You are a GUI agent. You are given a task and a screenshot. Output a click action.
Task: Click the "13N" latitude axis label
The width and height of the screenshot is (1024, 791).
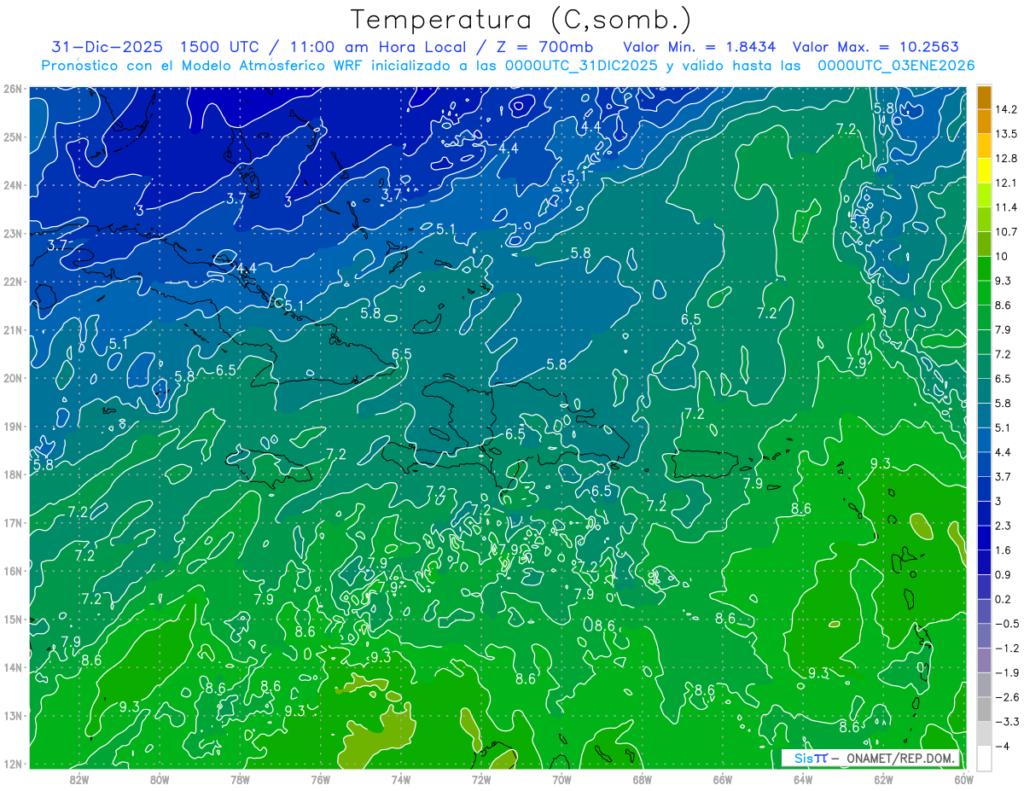[x=13, y=715]
